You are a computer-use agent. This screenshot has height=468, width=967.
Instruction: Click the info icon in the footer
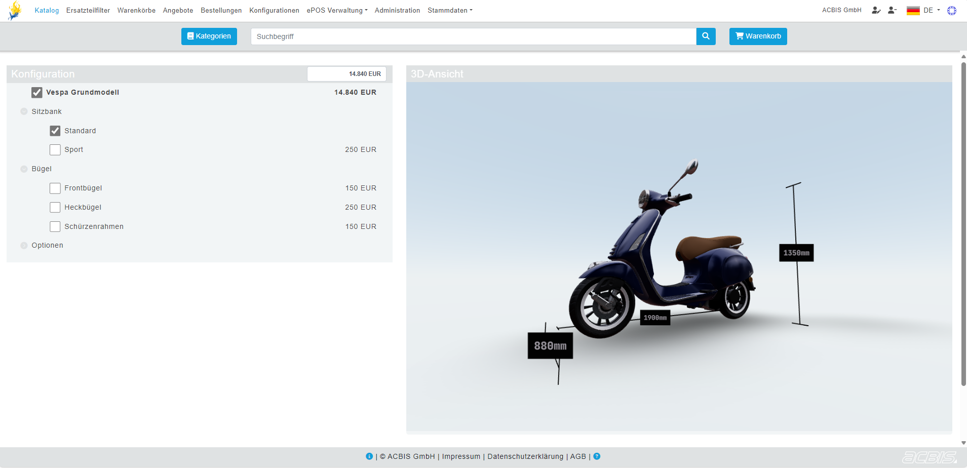coord(369,456)
